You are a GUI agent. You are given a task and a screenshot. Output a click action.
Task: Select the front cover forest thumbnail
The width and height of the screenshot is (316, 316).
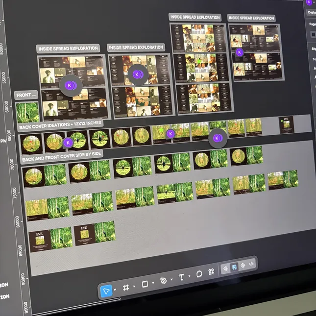point(27,113)
